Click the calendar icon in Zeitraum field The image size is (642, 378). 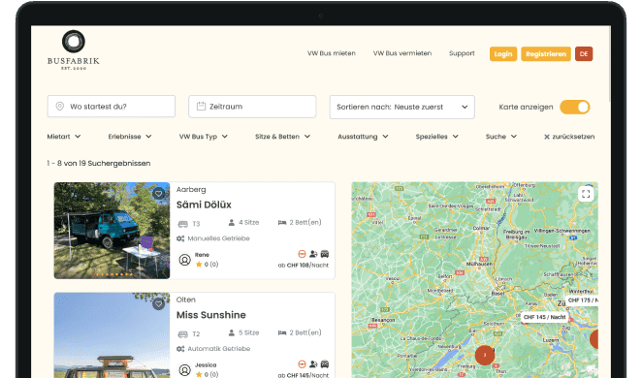point(201,107)
